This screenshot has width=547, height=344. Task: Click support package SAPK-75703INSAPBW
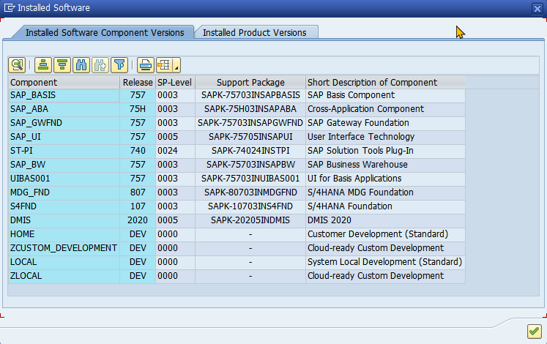pyautogui.click(x=250, y=165)
